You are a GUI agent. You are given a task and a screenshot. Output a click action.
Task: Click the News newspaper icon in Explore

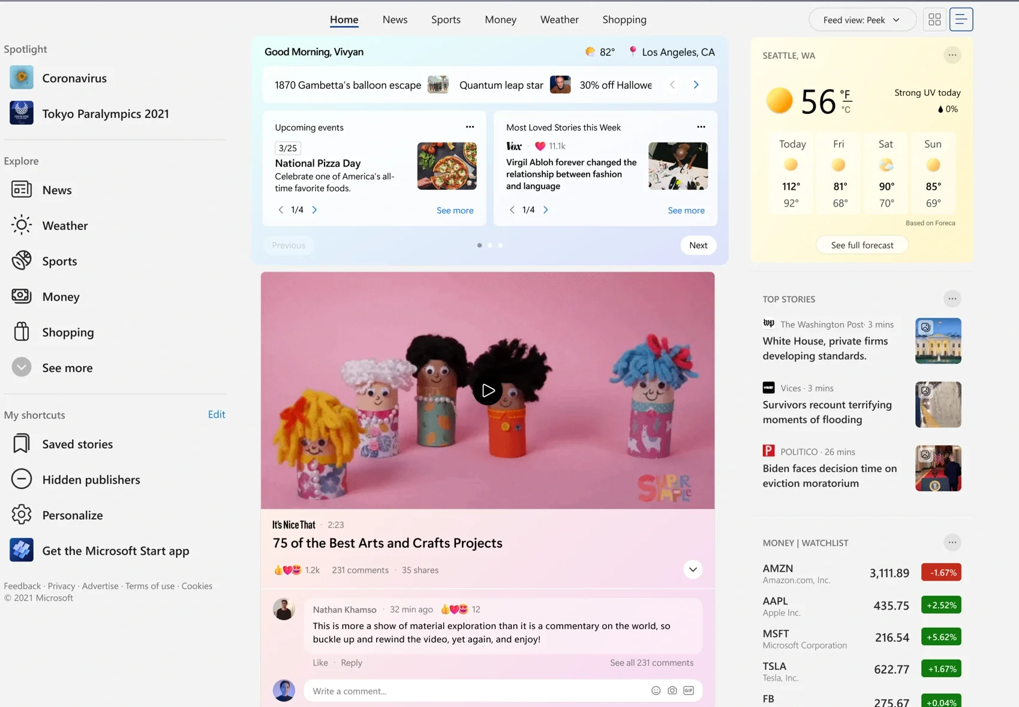point(22,189)
